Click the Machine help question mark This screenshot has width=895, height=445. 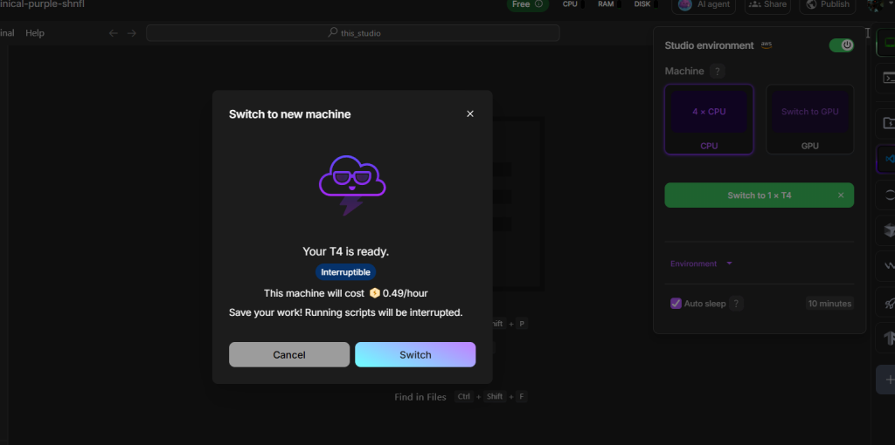718,72
